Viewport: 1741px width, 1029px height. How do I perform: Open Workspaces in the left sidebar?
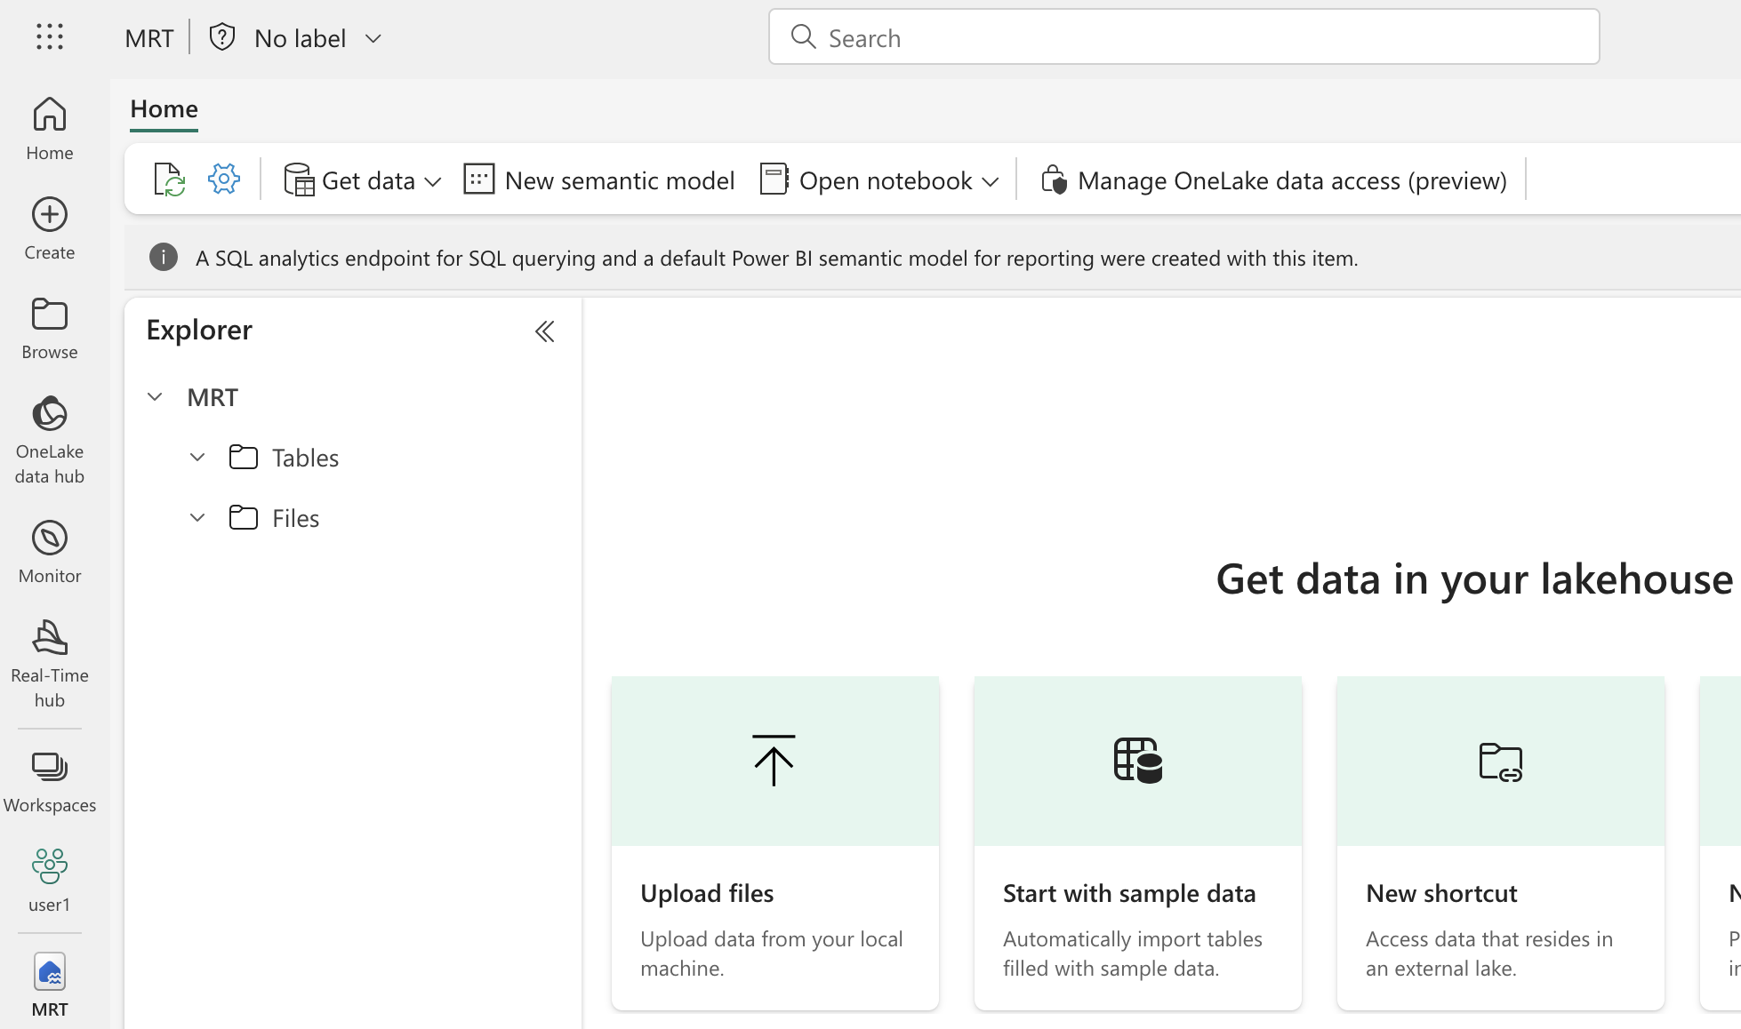(50, 782)
